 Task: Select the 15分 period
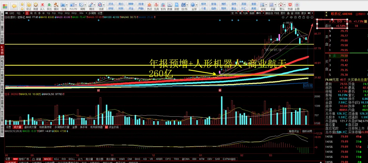click(x=60, y=13)
